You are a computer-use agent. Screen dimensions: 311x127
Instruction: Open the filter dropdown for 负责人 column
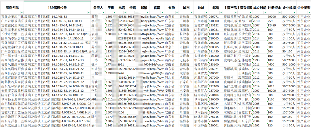pos(103,12)
